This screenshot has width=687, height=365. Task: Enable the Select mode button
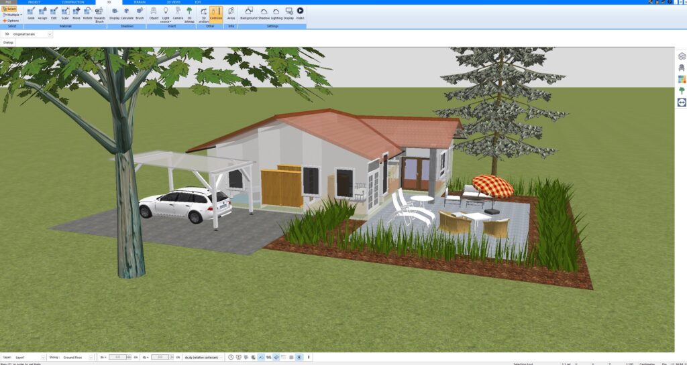click(x=9, y=9)
